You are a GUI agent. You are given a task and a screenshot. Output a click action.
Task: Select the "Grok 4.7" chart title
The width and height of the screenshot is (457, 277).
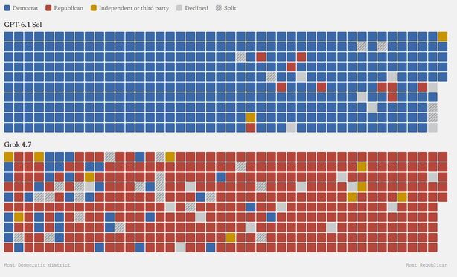point(17,144)
